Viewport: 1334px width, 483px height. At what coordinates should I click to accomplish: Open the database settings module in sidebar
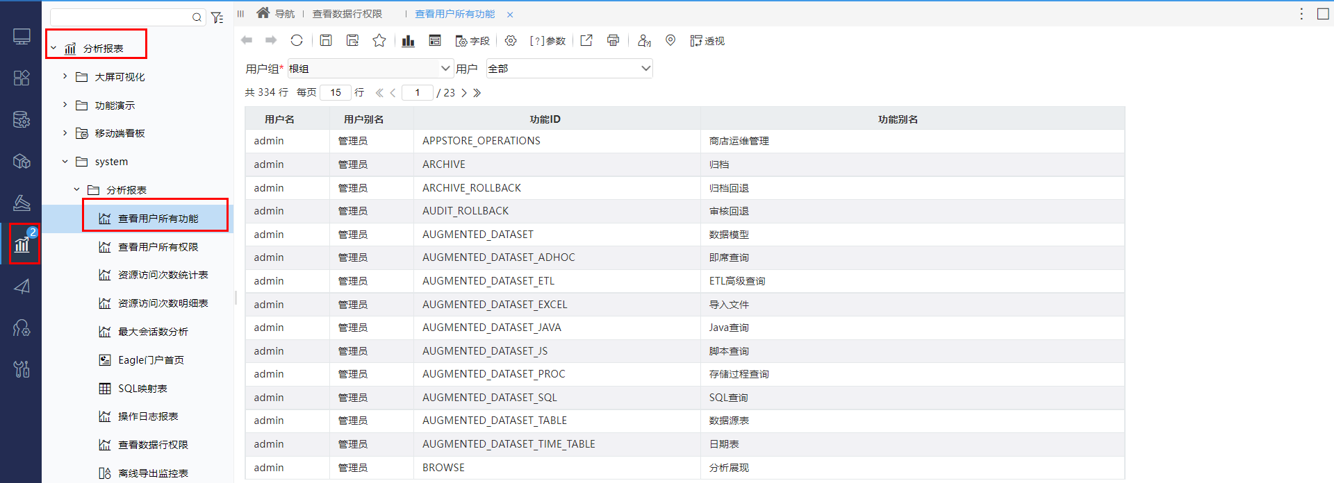(22, 119)
